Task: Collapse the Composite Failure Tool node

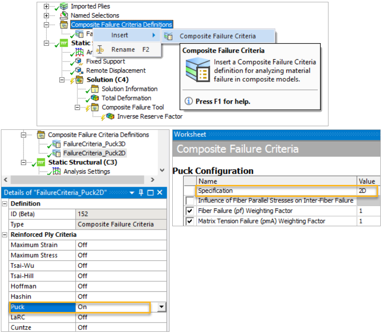Action: (77, 107)
